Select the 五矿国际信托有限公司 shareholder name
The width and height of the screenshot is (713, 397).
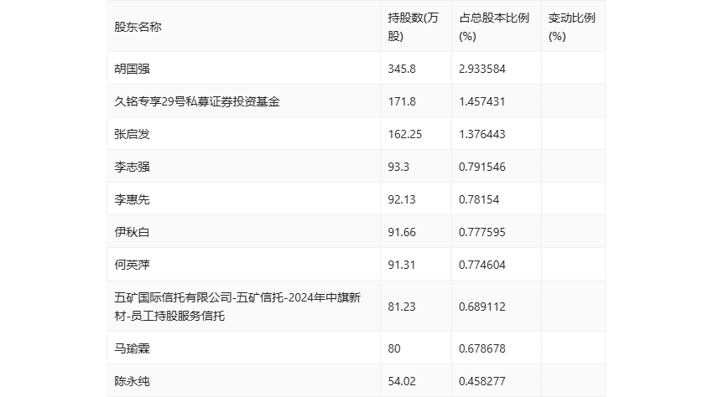pyautogui.click(x=237, y=307)
